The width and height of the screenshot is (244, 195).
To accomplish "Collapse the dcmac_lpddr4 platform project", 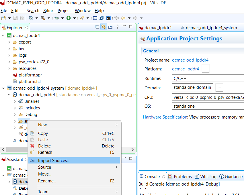I will 3,36.
